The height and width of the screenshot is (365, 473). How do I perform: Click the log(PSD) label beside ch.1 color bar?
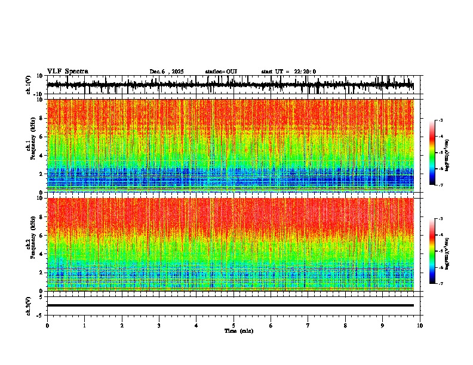coord(447,155)
